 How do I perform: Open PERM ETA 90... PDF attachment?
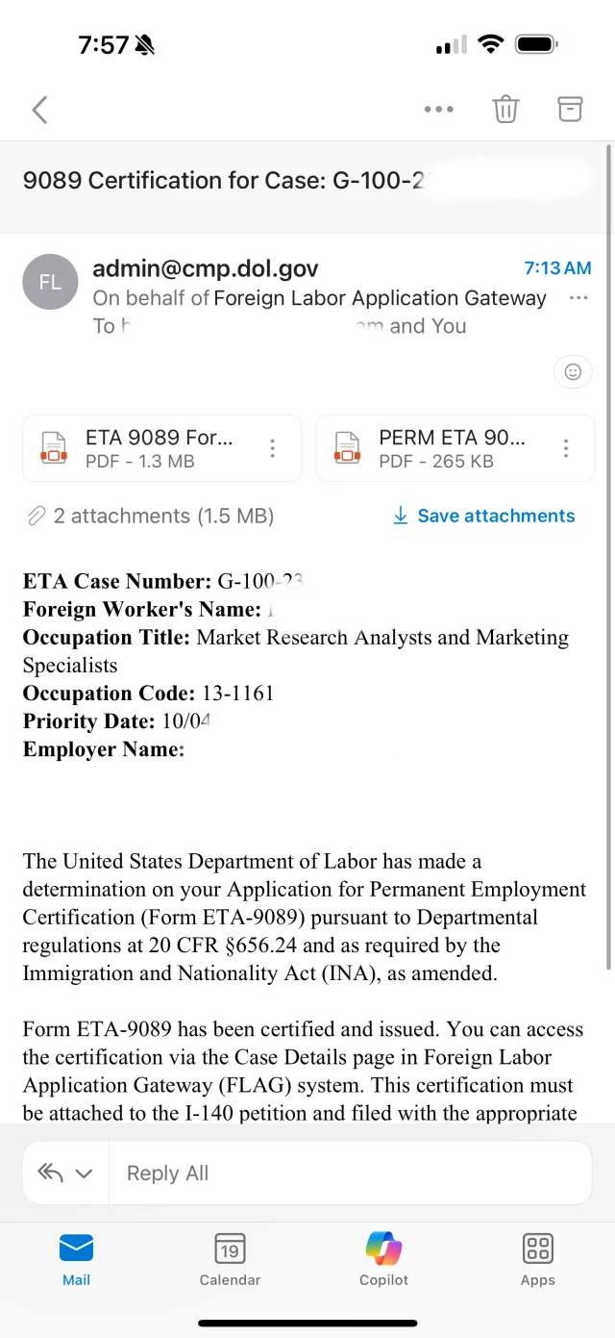click(433, 448)
